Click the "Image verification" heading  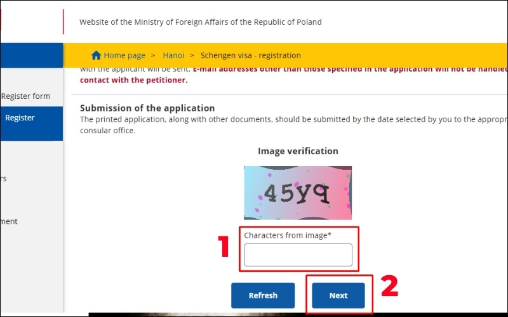coord(298,151)
